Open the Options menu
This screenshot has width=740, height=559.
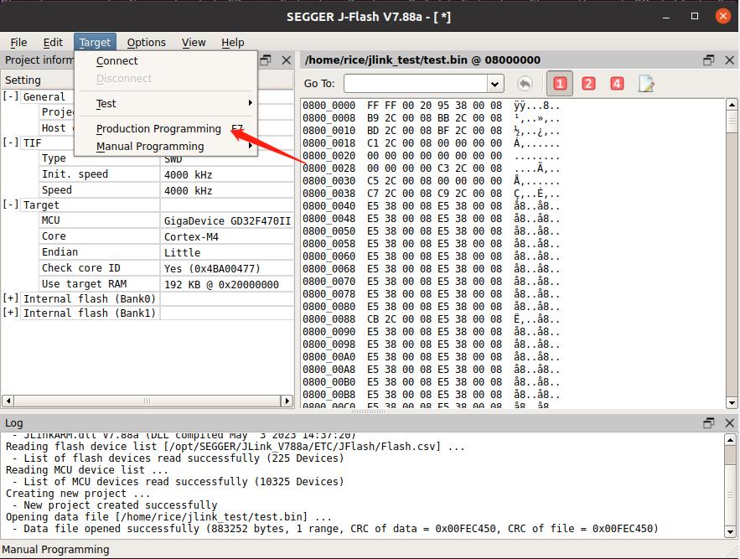pos(147,43)
